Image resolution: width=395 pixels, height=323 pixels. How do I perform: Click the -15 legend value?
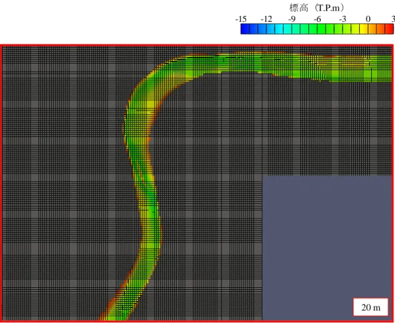pyautogui.click(x=241, y=19)
